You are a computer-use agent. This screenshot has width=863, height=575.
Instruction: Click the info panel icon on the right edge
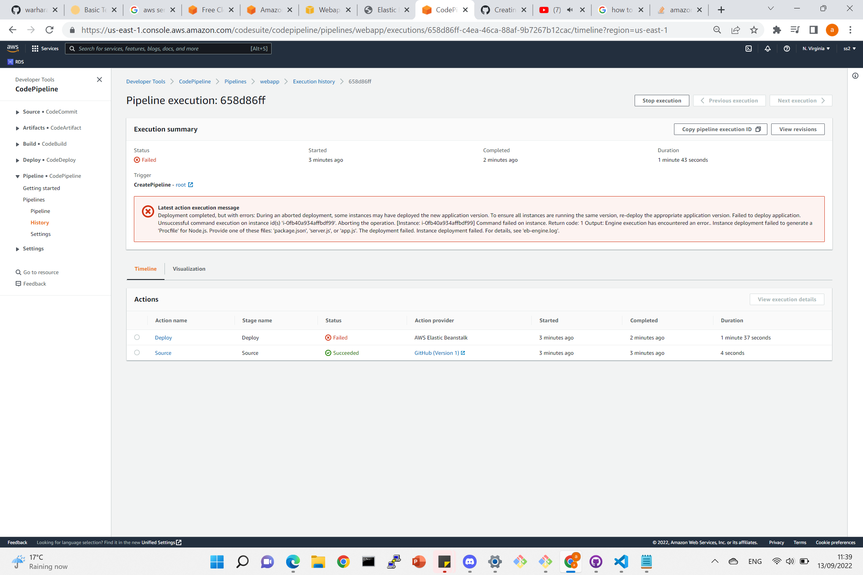pos(856,76)
